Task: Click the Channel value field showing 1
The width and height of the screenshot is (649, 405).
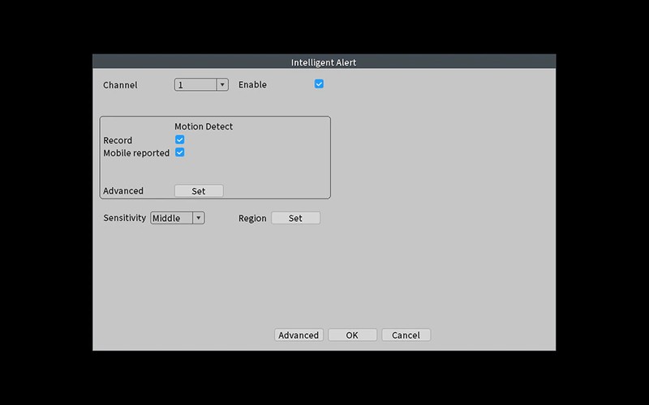Action: click(x=195, y=85)
